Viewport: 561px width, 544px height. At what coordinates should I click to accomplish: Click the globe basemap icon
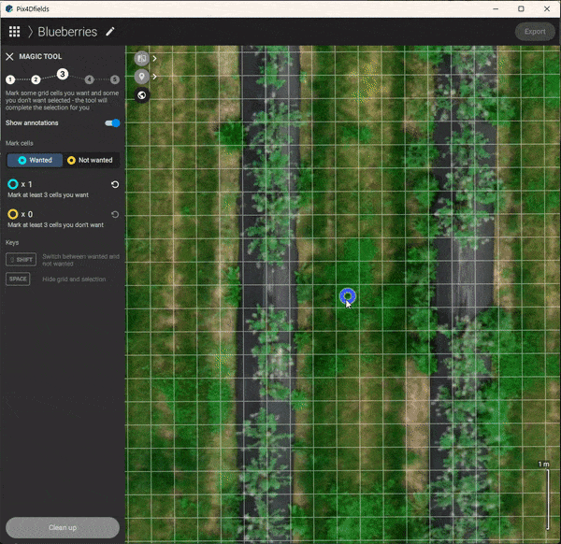[142, 95]
